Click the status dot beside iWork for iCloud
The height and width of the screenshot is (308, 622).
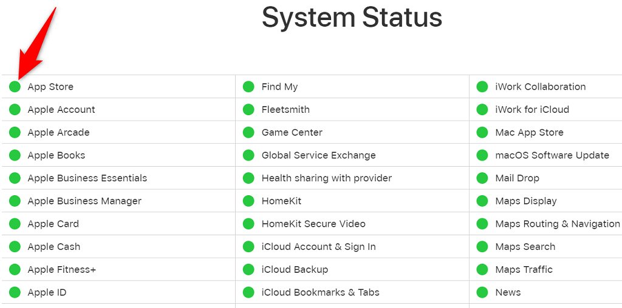(482, 110)
